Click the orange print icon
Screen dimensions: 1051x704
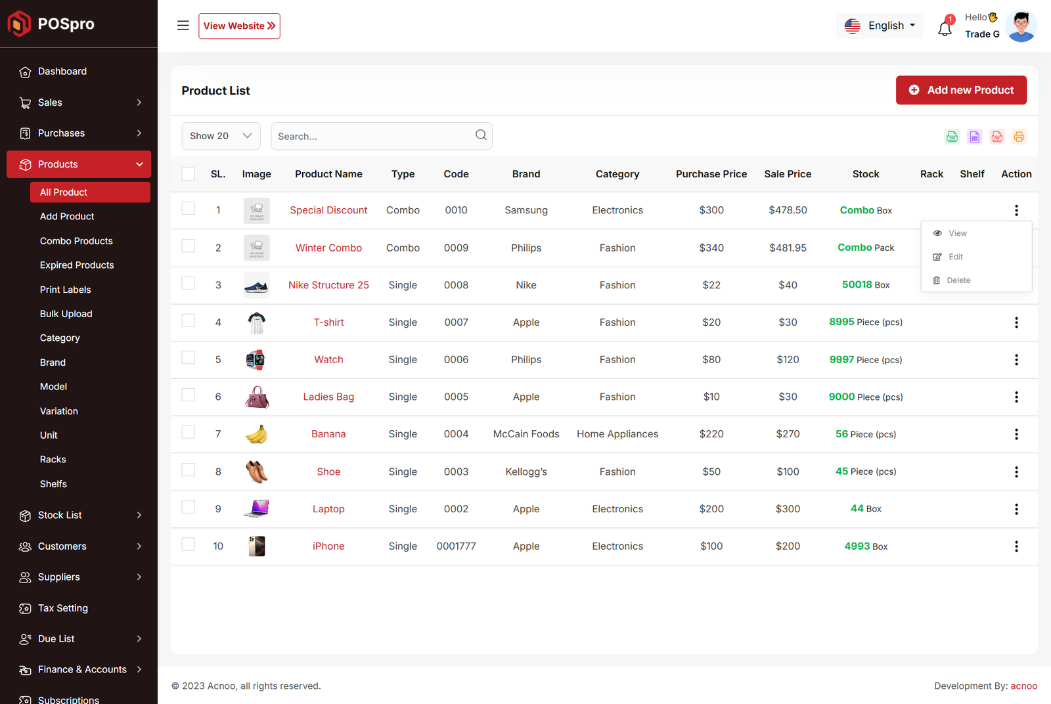(1019, 137)
